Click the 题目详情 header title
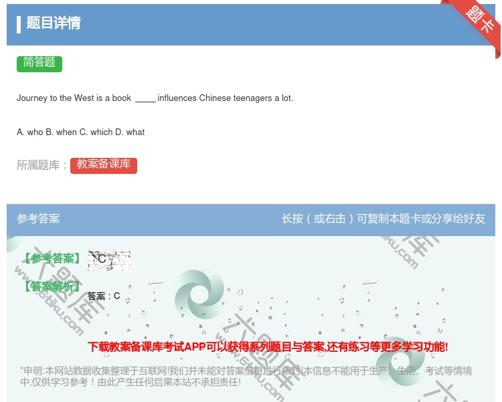502x402 pixels. click(54, 23)
